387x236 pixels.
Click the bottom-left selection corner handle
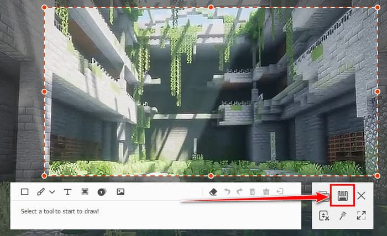[x=44, y=176]
